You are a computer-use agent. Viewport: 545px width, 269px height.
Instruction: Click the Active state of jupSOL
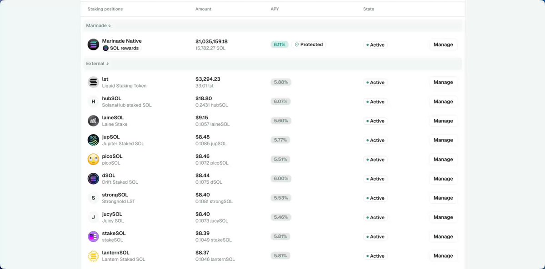point(375,140)
